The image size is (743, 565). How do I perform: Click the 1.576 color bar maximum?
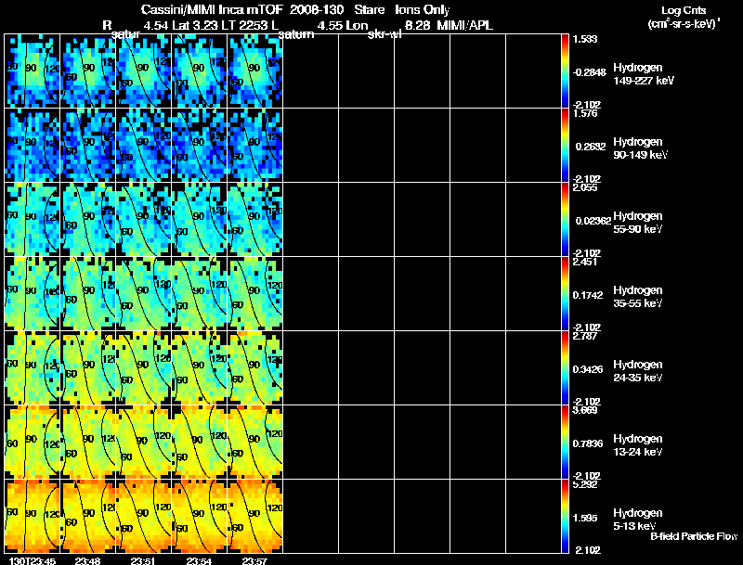(x=585, y=113)
